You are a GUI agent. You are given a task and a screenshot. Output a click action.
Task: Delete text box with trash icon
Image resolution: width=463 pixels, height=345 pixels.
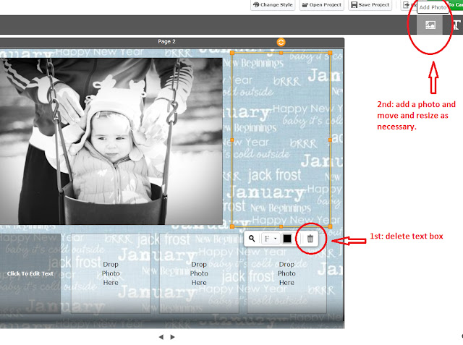click(x=310, y=239)
